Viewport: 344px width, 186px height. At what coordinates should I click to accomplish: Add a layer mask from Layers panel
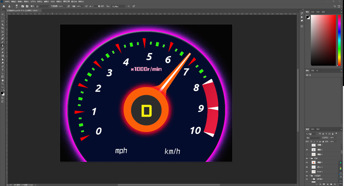click(x=324, y=184)
